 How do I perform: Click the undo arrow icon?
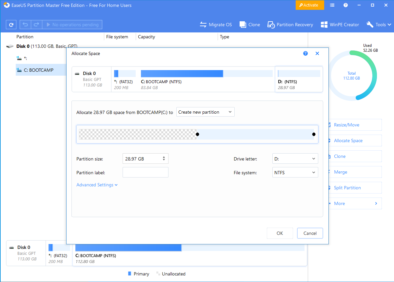25,25
